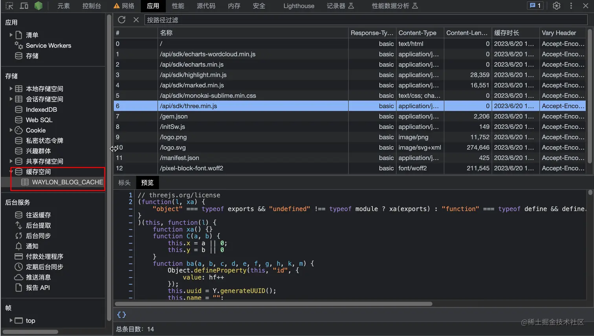594x336 pixels.
Task: Select WAYLON_BLOG_CACHE cache entry
Action: 67,182
